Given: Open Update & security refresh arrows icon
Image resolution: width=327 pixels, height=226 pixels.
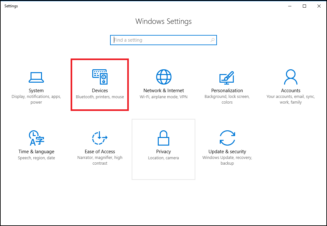Looking at the screenshot, I should coord(227,138).
